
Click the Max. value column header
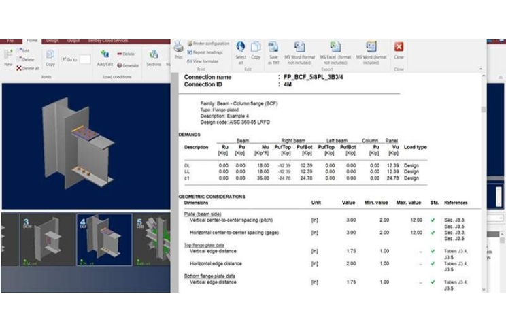click(x=409, y=203)
